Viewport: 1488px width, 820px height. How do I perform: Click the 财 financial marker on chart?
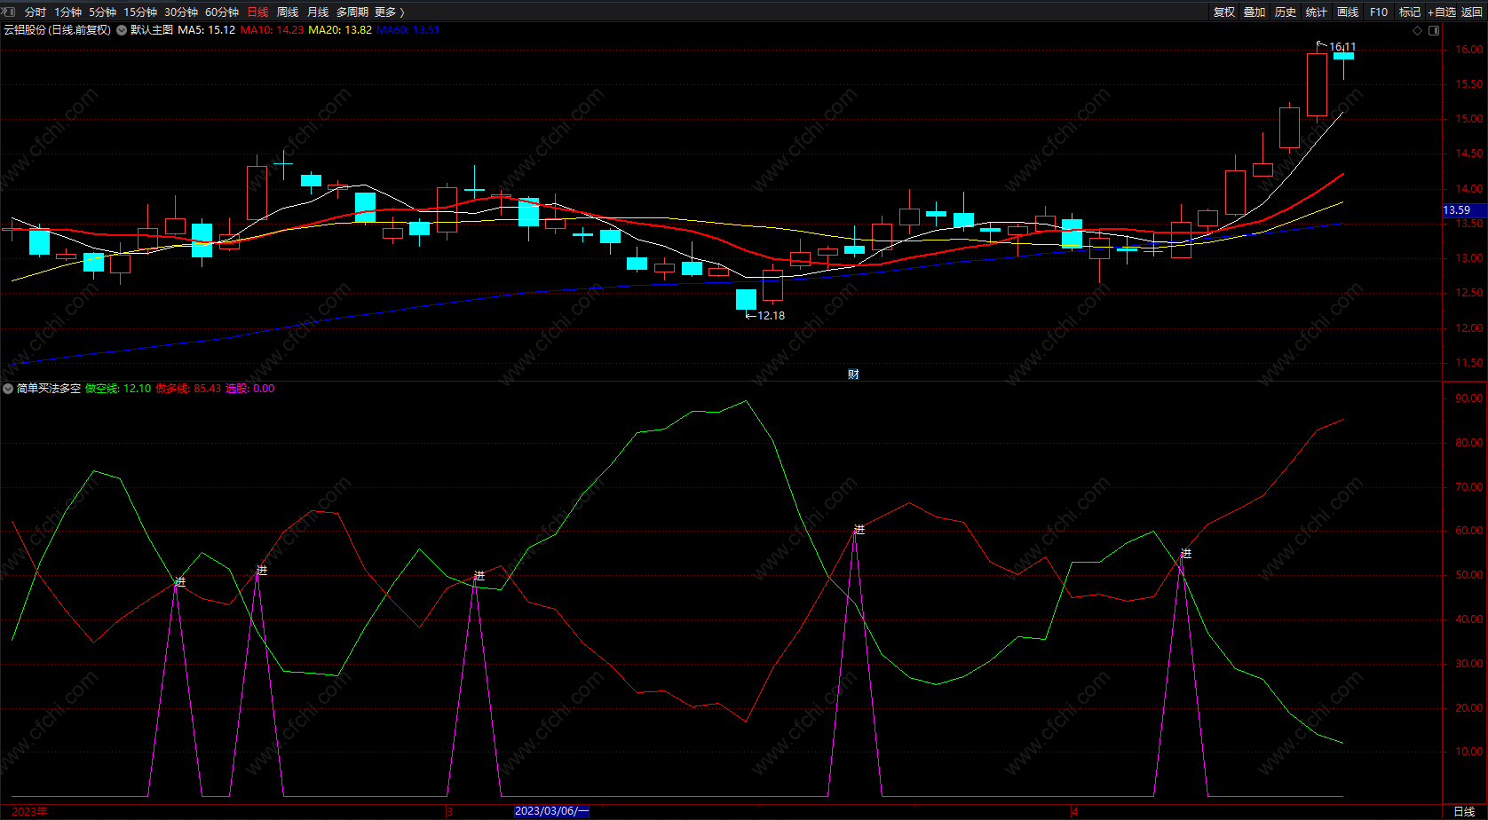pyautogui.click(x=853, y=375)
